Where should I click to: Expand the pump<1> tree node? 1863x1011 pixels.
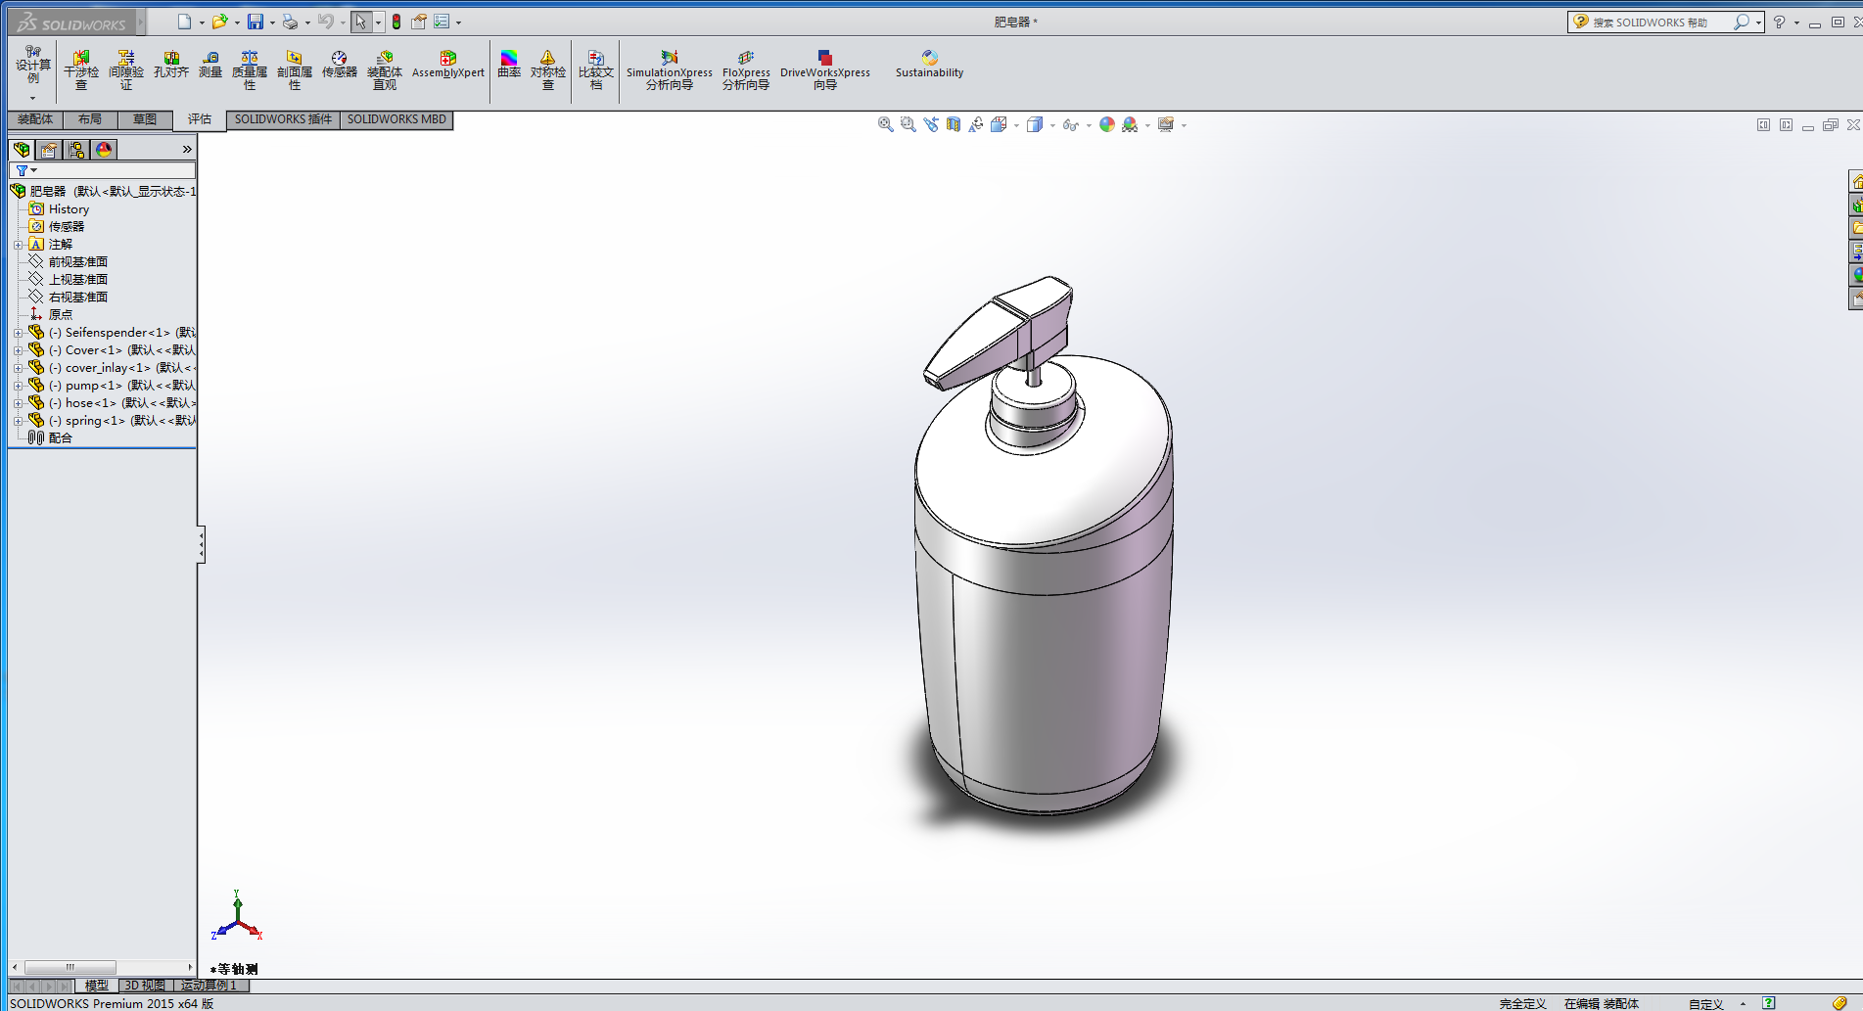(x=18, y=386)
